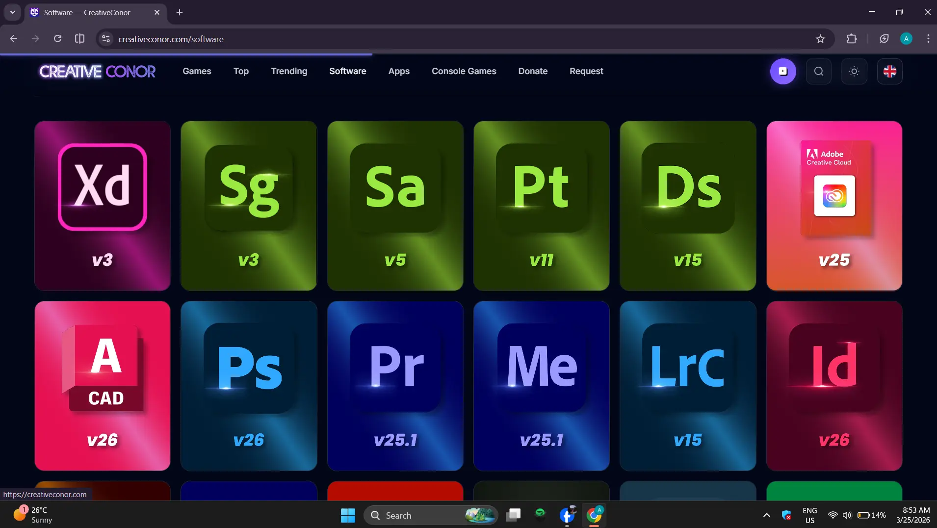Open the Trending section

pyautogui.click(x=289, y=71)
